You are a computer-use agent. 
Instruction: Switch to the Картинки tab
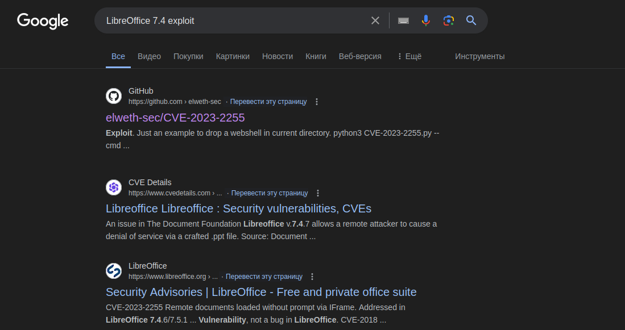233,57
